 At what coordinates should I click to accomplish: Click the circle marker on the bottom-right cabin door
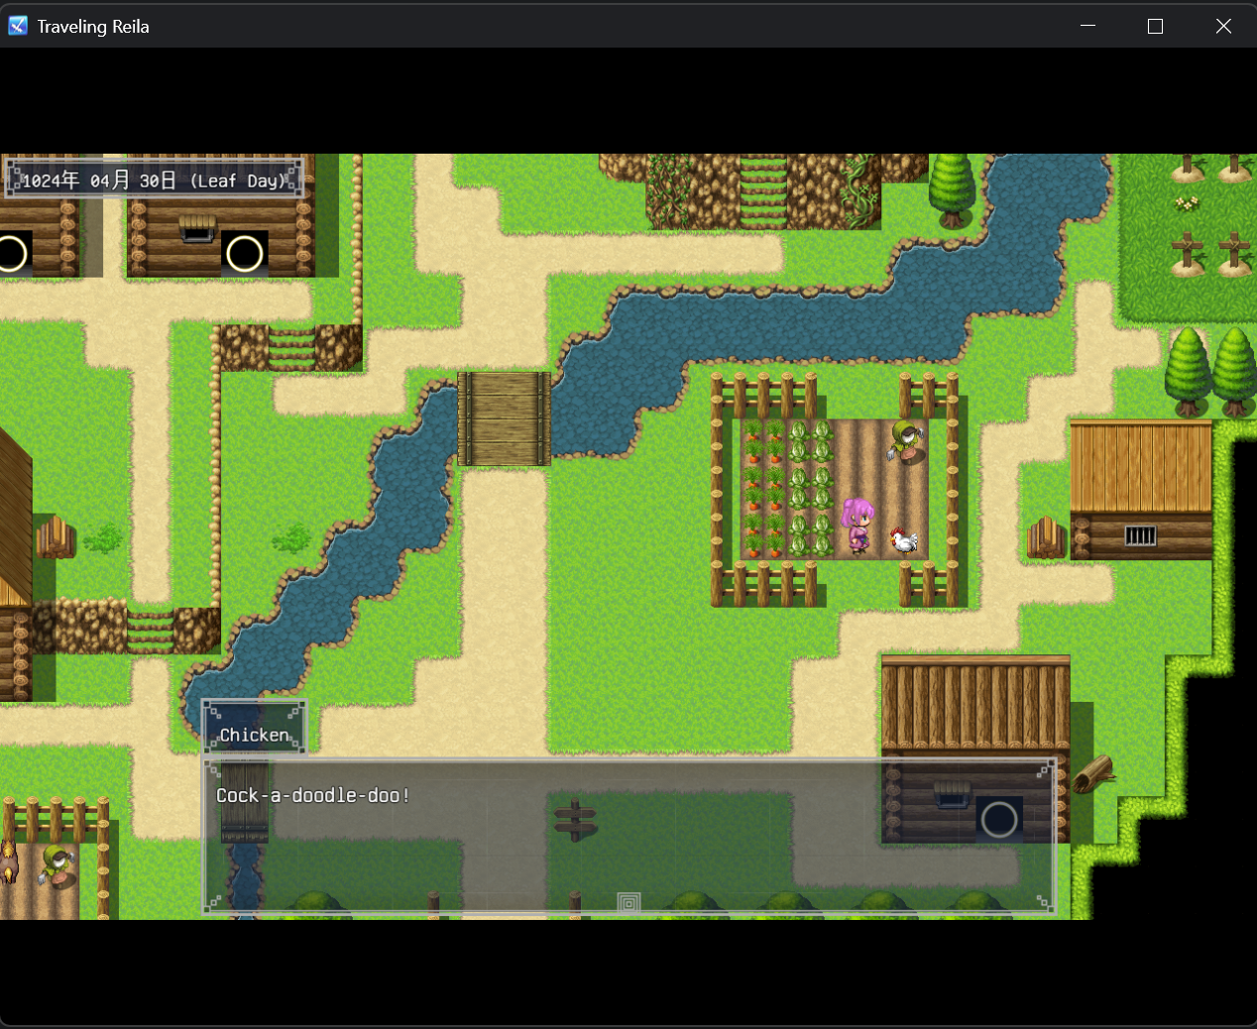pos(998,819)
